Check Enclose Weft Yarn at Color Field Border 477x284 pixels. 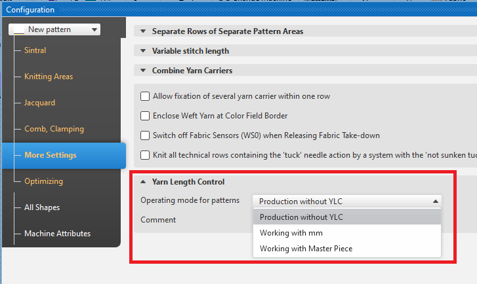[x=146, y=116]
